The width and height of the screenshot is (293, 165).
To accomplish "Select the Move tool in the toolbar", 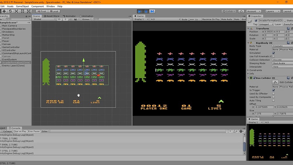I will coord(4,11).
